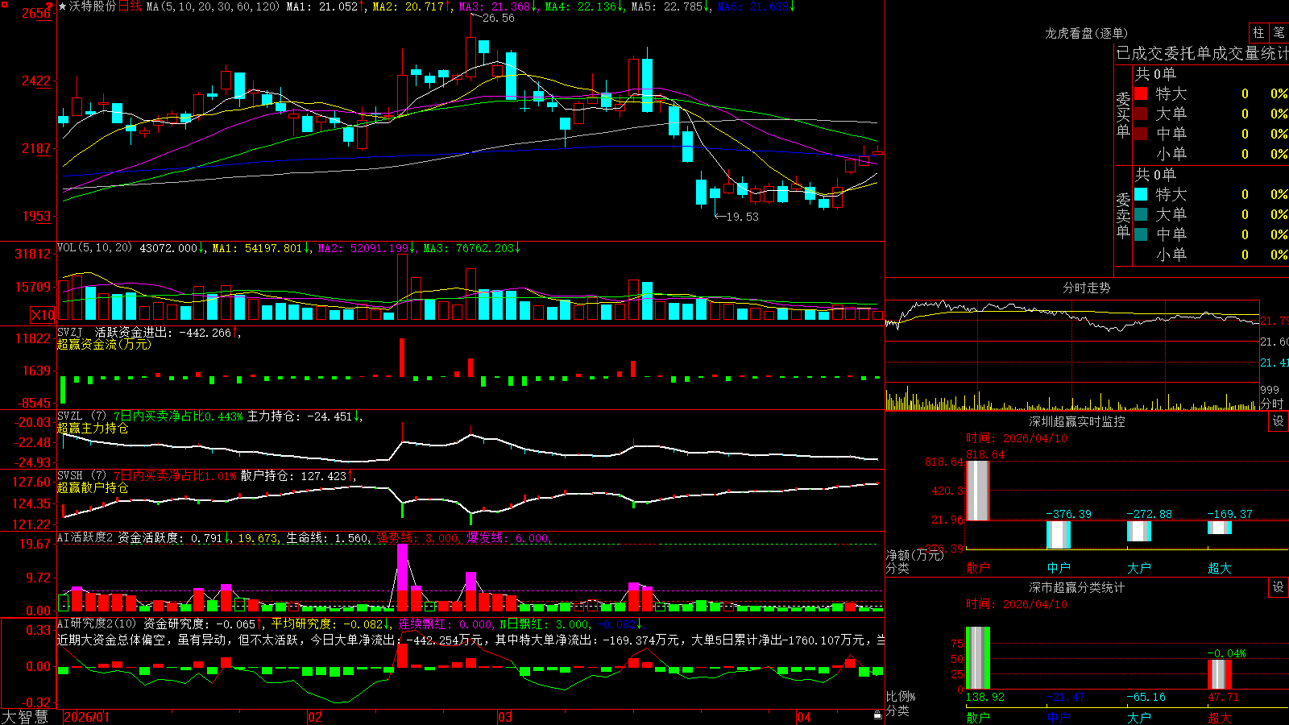
Task: Select the 03 month marker on the timeline
Action: [x=505, y=717]
